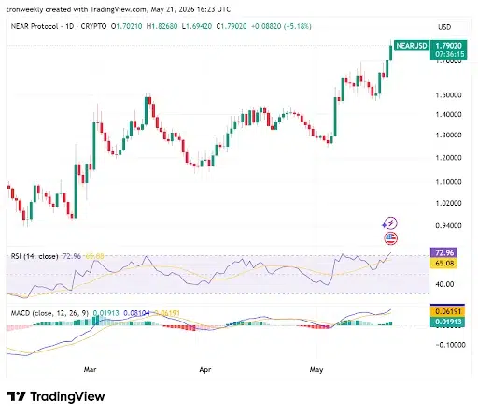The width and height of the screenshot is (478, 415).
Task: Click the US flag economic event icon
Action: [390, 238]
